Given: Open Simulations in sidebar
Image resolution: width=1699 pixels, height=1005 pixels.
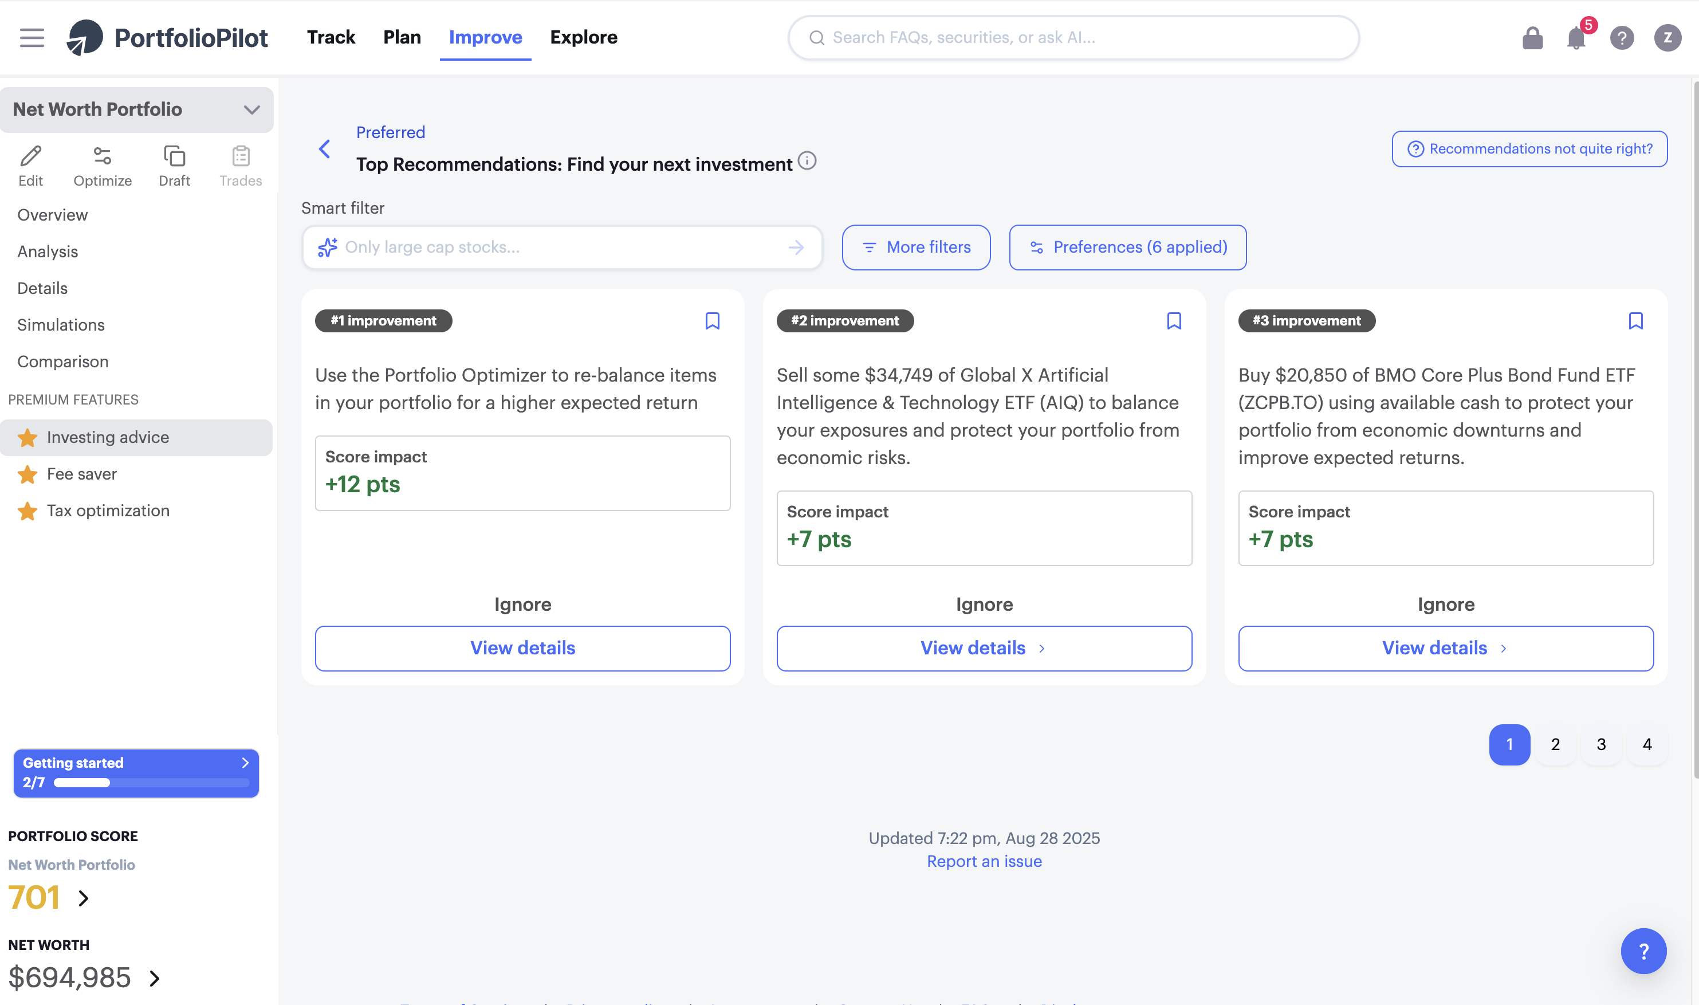Looking at the screenshot, I should pos(61,325).
